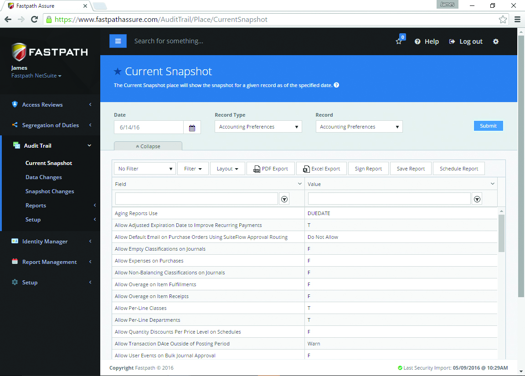Viewport: 525px width, 376px height.
Task: Export the report to Excel
Action: click(321, 169)
